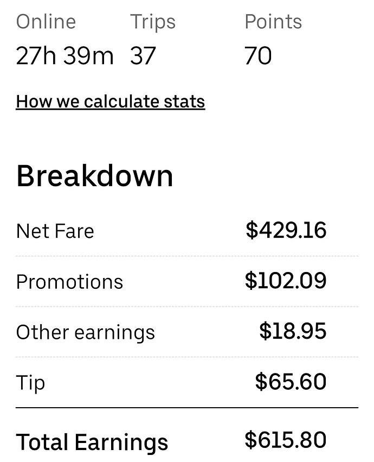Open the Net Fare row label
Image resolution: width=374 pixels, height=462 pixels.
point(55,231)
